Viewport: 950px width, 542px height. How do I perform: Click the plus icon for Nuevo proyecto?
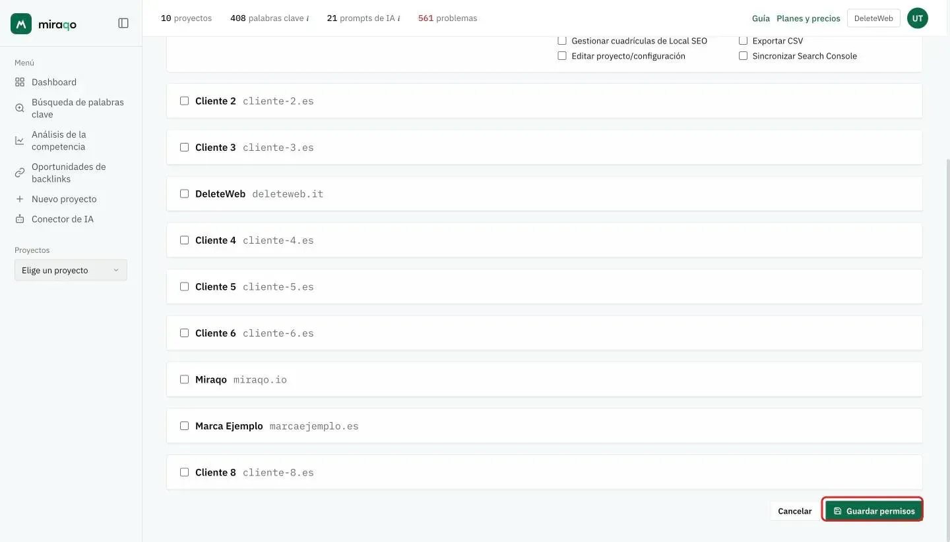pyautogui.click(x=20, y=199)
